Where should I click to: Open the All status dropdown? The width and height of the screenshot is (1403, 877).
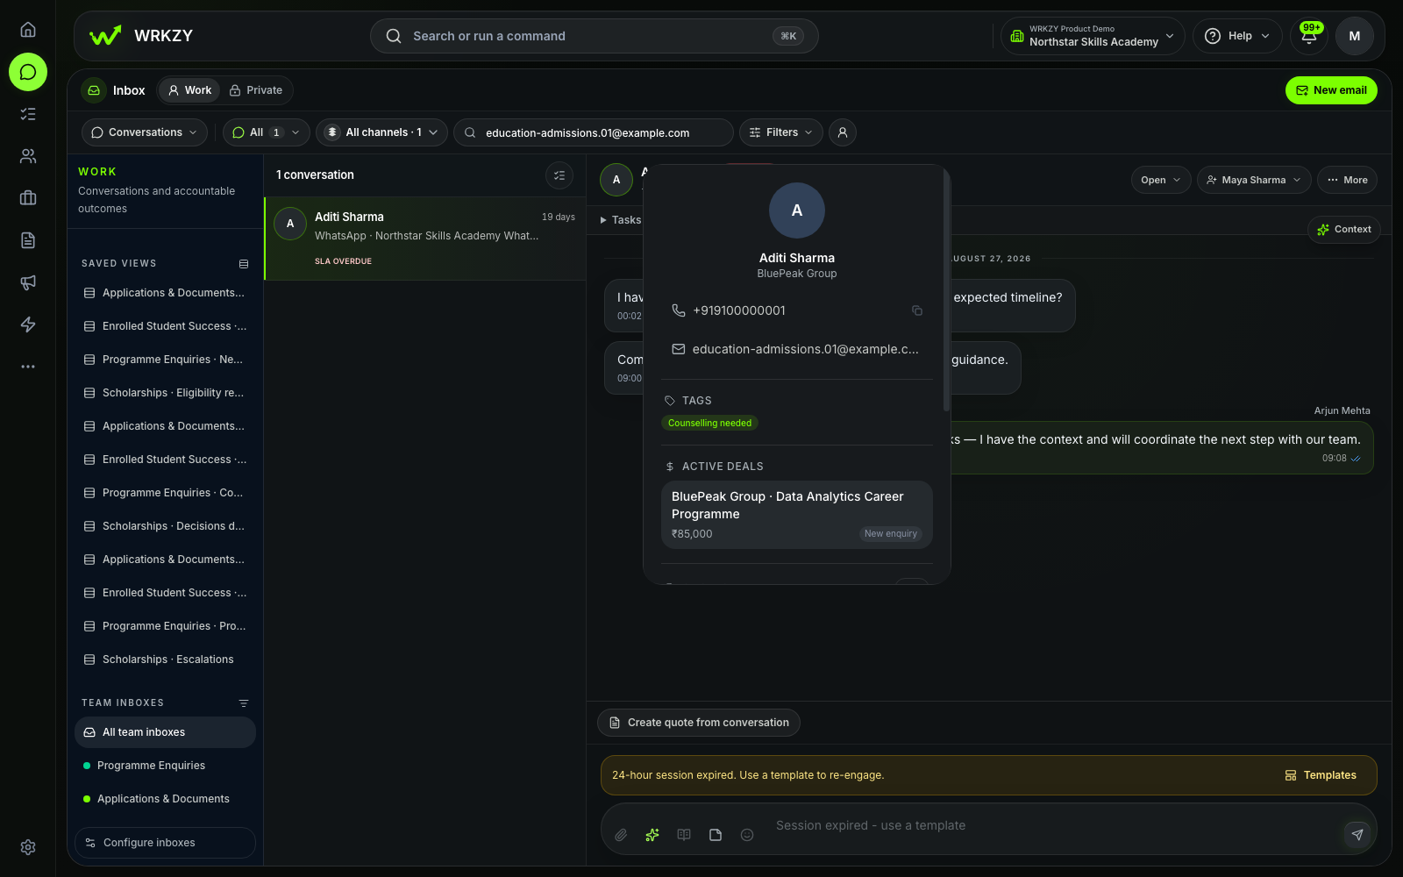point(267,132)
